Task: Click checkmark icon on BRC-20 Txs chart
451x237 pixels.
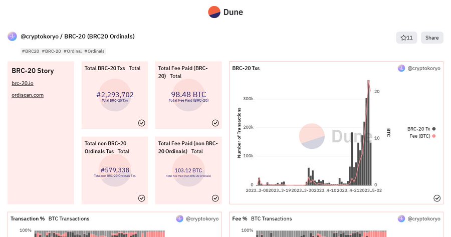Action: point(437,198)
